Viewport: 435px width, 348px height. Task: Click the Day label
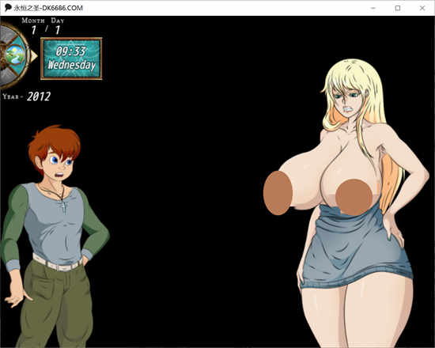[x=58, y=21]
